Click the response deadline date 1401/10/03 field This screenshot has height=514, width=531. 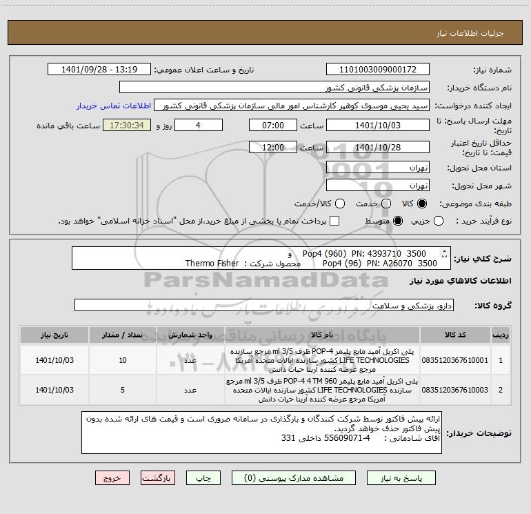[378, 126]
